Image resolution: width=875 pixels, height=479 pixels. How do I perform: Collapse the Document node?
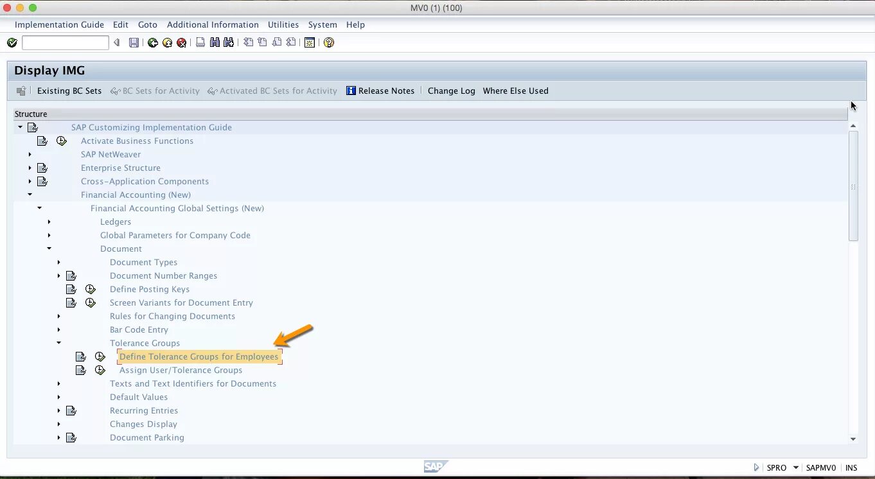click(49, 248)
